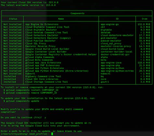154x136 pixels.
Task: Select 'Cloud Bigtable Command Line Tool' name
Action: tap(47, 27)
